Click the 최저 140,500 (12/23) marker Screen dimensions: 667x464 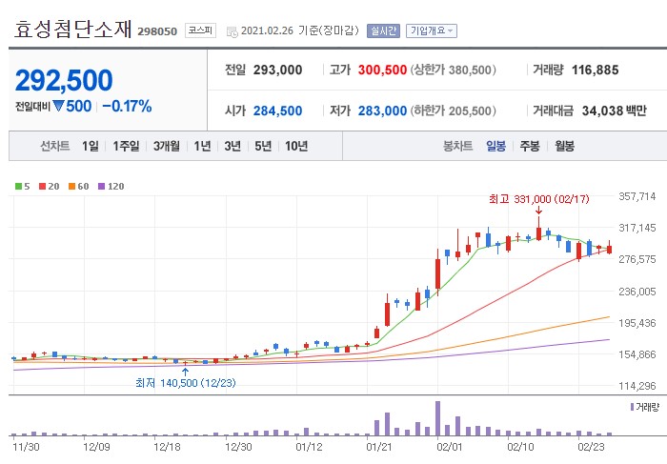pyautogui.click(x=186, y=383)
